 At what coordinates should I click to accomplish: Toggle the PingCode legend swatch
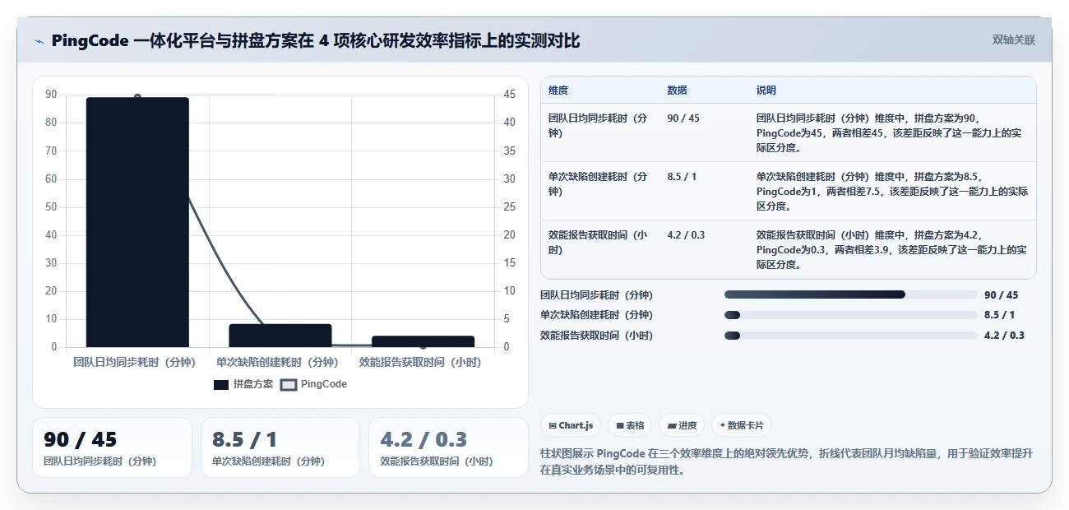pyautogui.click(x=289, y=384)
